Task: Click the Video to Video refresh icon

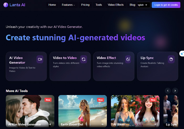Action: [x=83, y=59]
